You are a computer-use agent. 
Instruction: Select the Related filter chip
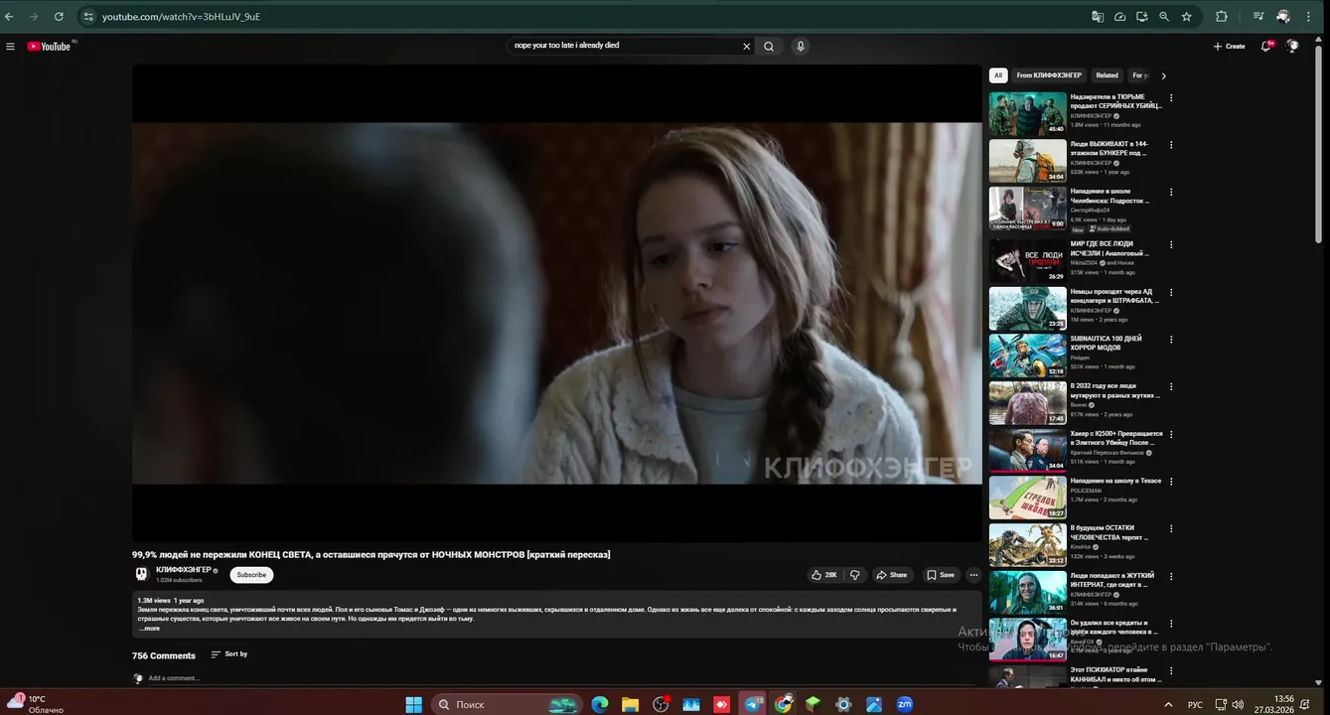pos(1107,75)
